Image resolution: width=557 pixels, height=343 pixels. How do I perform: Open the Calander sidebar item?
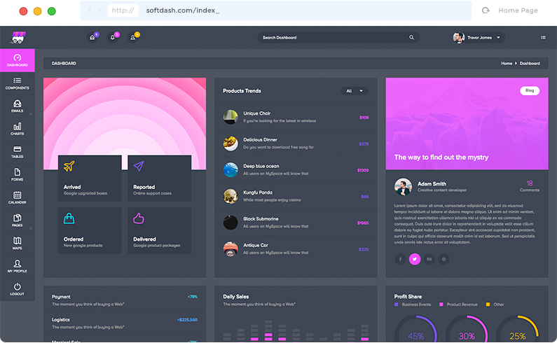coord(17,197)
